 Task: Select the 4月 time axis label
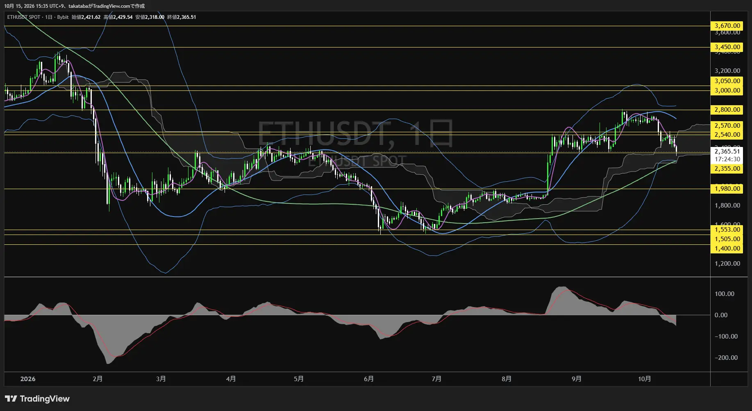click(x=231, y=379)
